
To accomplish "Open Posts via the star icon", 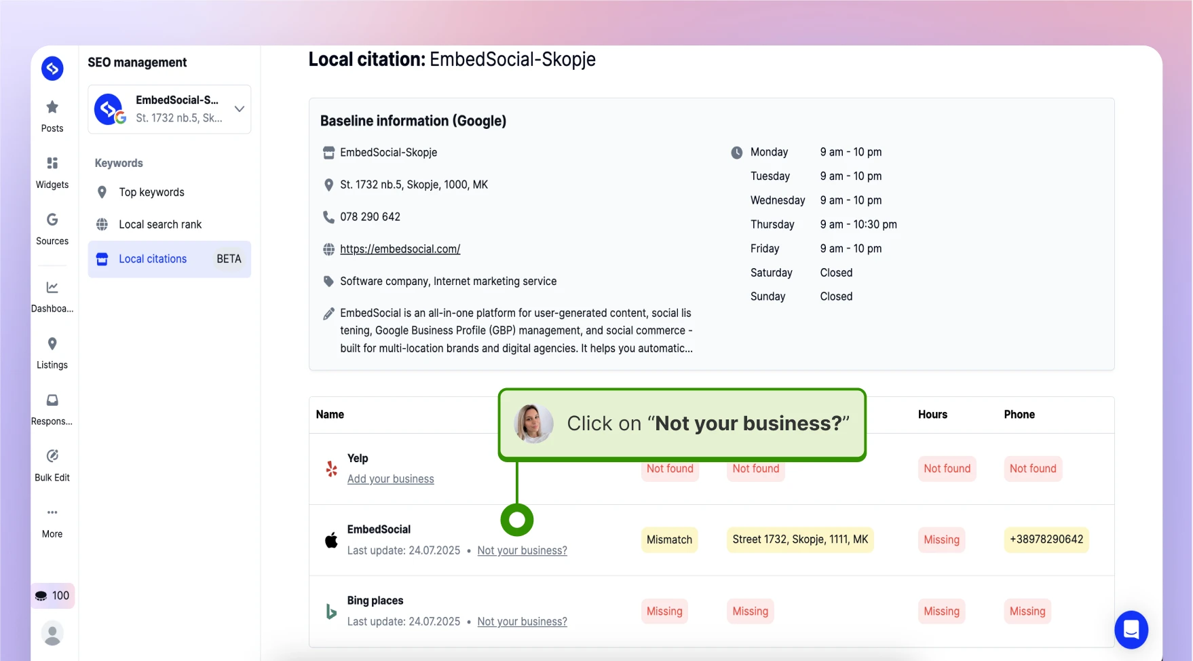I will tap(52, 107).
